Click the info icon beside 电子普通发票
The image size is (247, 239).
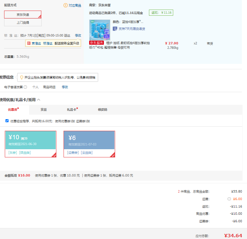[x=25, y=87]
